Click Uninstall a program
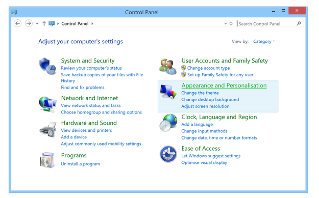Screen dimensions: 319x198 click(80, 164)
